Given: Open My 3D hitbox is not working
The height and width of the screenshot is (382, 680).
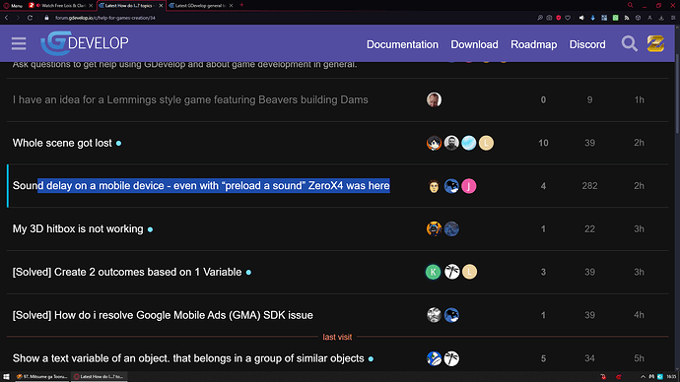Looking at the screenshot, I should coord(78,228).
